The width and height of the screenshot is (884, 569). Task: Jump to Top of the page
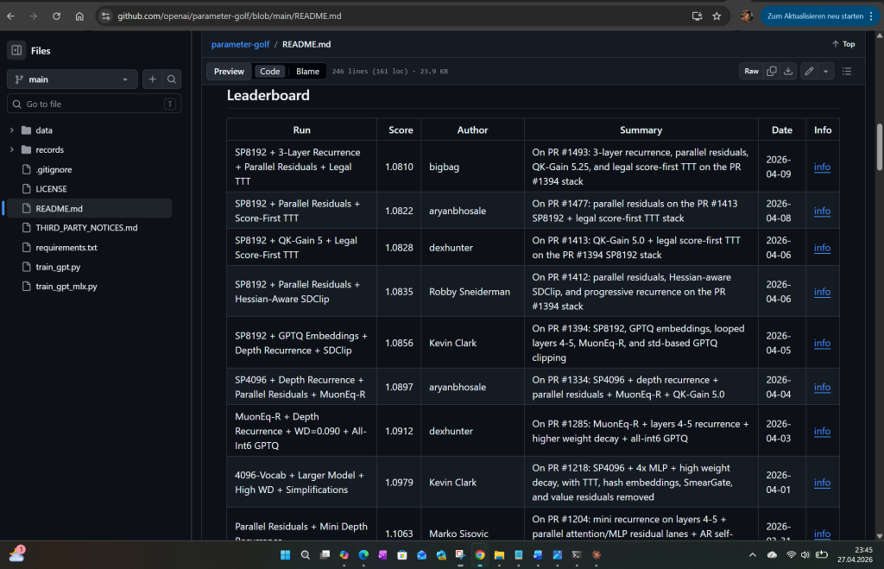click(x=843, y=44)
